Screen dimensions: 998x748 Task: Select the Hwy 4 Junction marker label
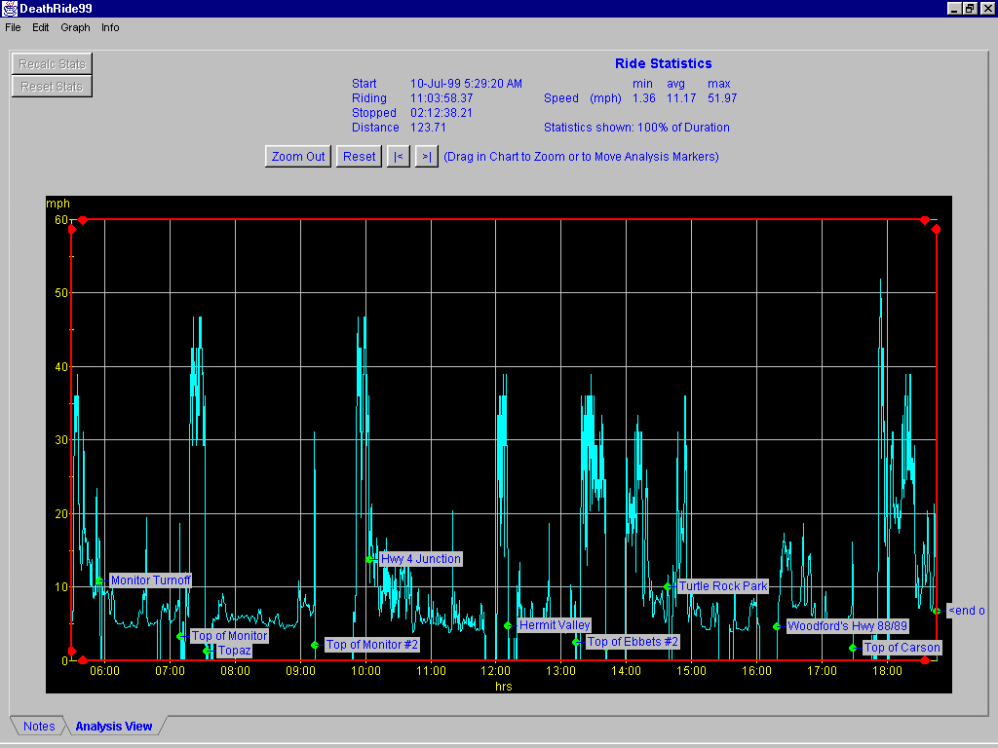pyautogui.click(x=420, y=558)
